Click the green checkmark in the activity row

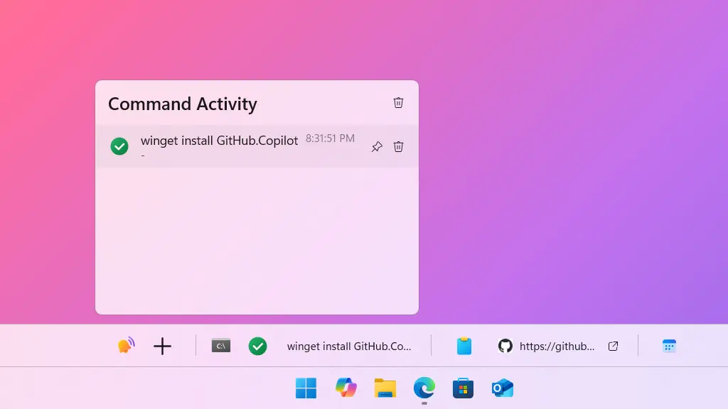coord(119,146)
